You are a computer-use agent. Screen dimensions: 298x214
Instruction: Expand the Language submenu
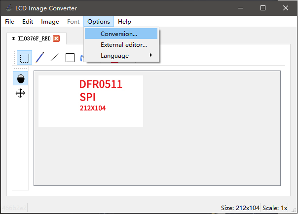(121, 55)
